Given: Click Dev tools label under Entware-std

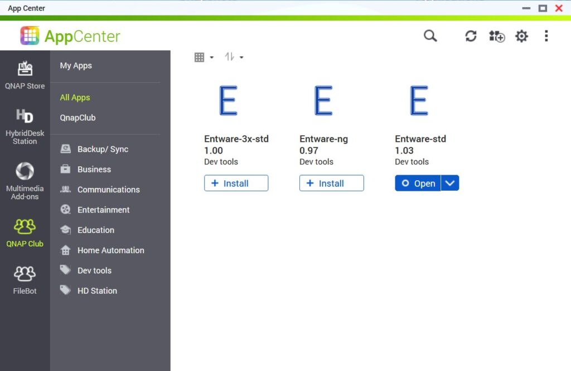Looking at the screenshot, I should (x=412, y=162).
